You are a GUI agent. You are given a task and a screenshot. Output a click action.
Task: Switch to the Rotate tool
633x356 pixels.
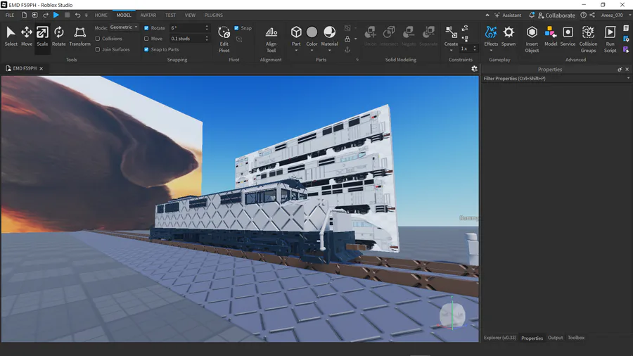pyautogui.click(x=59, y=36)
